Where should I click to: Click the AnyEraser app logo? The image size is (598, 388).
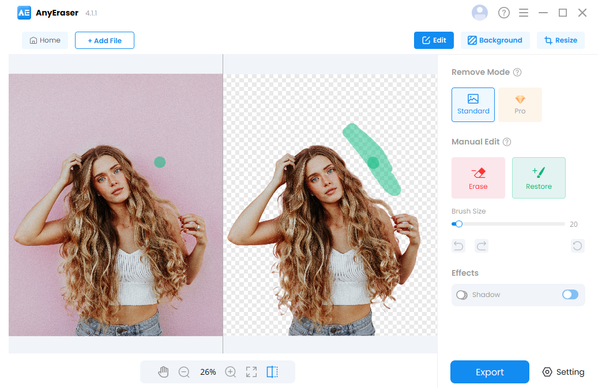pos(24,13)
